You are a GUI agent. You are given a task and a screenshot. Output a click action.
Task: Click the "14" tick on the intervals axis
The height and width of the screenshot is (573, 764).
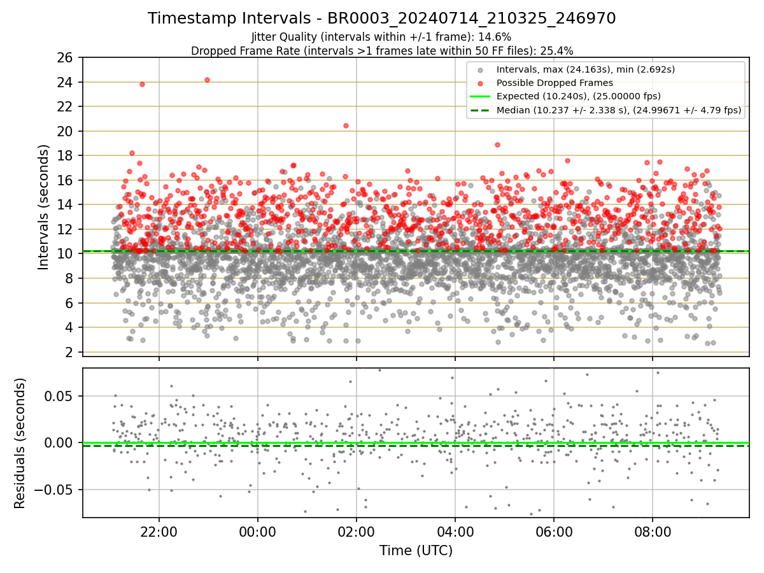coord(65,205)
